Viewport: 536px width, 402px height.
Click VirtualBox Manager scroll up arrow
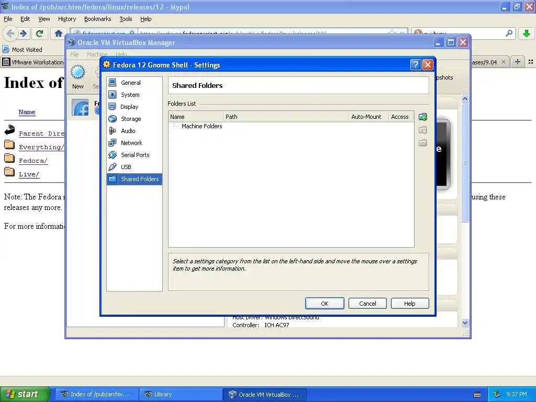click(x=465, y=99)
